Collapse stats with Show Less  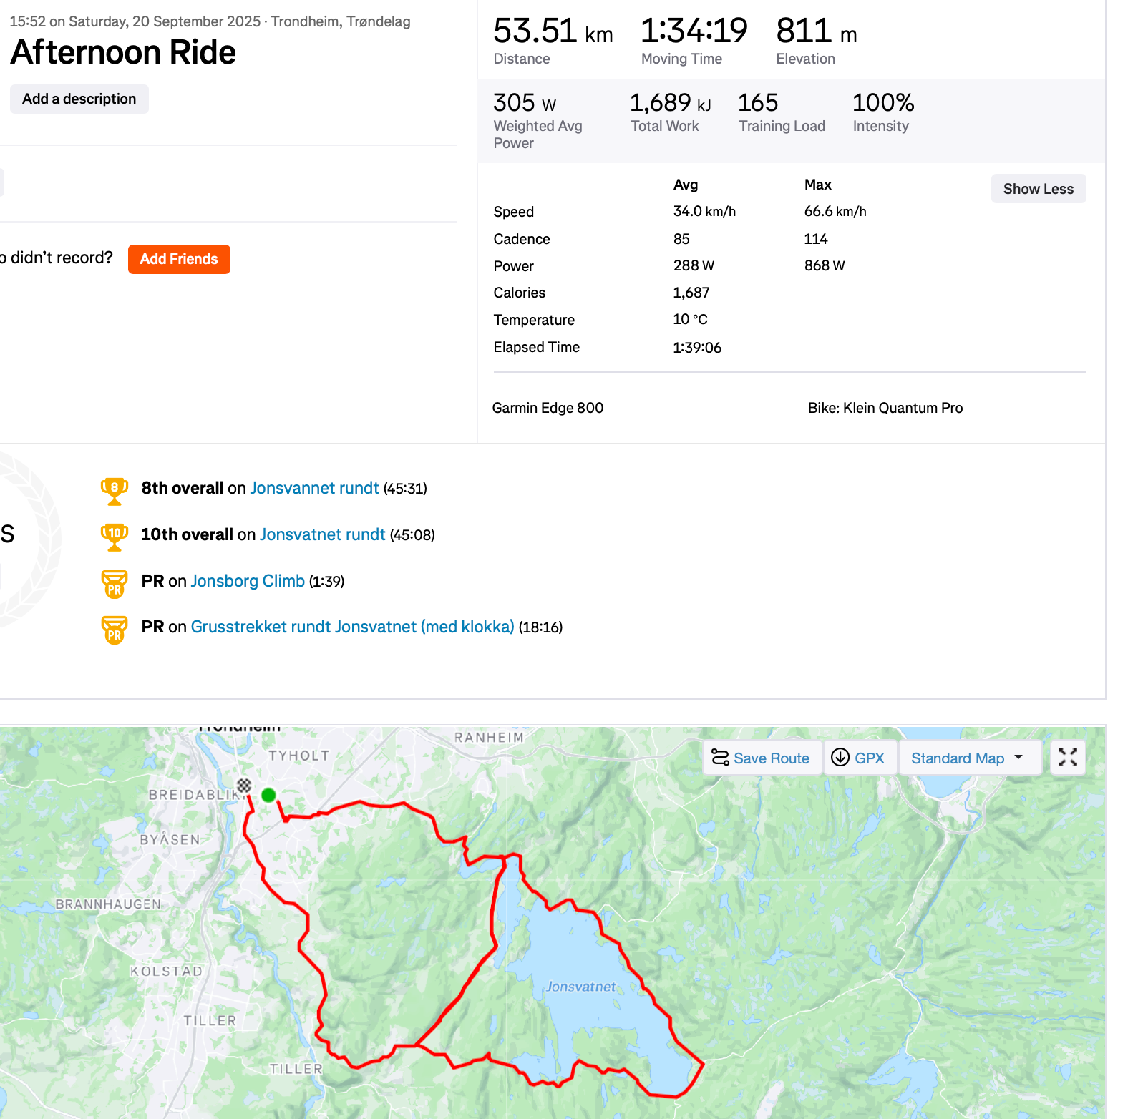1038,189
